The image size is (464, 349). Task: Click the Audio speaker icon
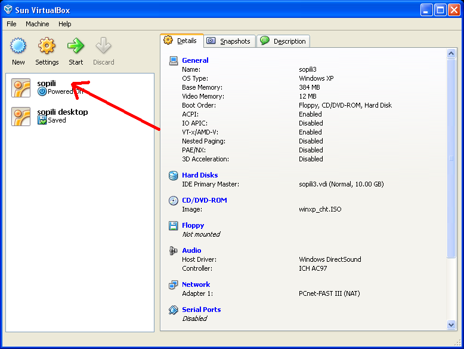(x=174, y=250)
